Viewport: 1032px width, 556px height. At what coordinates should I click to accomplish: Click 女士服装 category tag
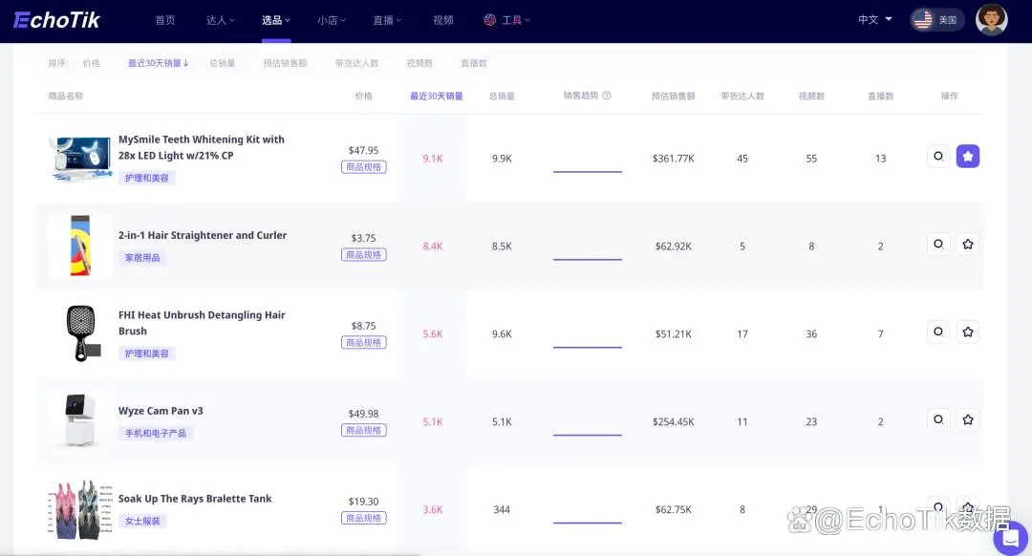142,521
